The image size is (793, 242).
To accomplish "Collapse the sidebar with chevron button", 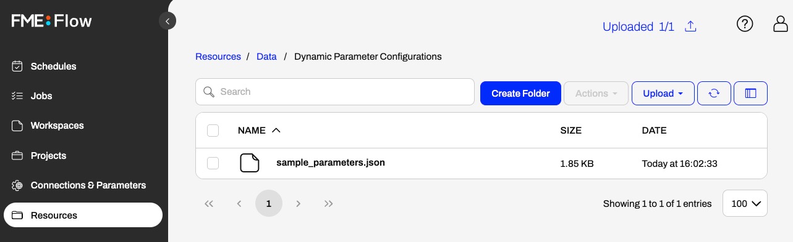I will pos(168,21).
